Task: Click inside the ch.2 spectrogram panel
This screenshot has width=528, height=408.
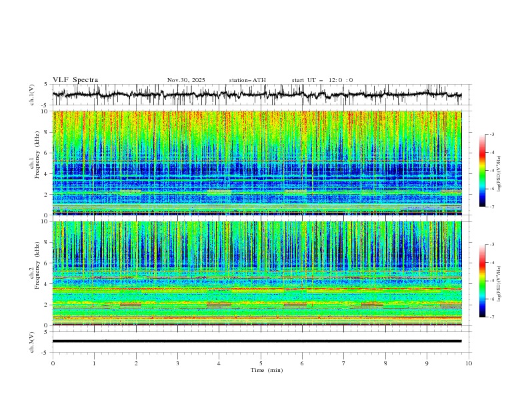Action: [x=257, y=273]
